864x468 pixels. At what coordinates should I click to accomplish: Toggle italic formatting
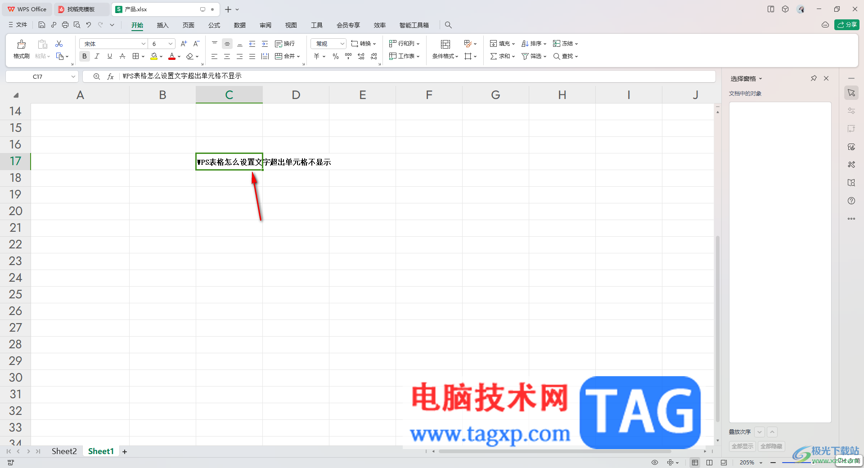point(97,56)
